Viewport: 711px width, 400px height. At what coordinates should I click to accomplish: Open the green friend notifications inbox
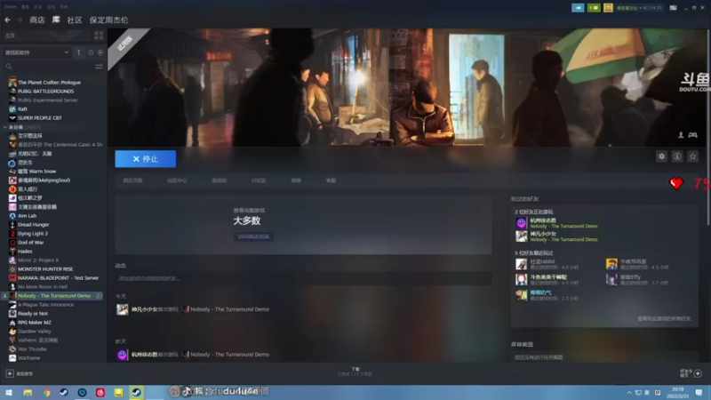click(x=594, y=8)
